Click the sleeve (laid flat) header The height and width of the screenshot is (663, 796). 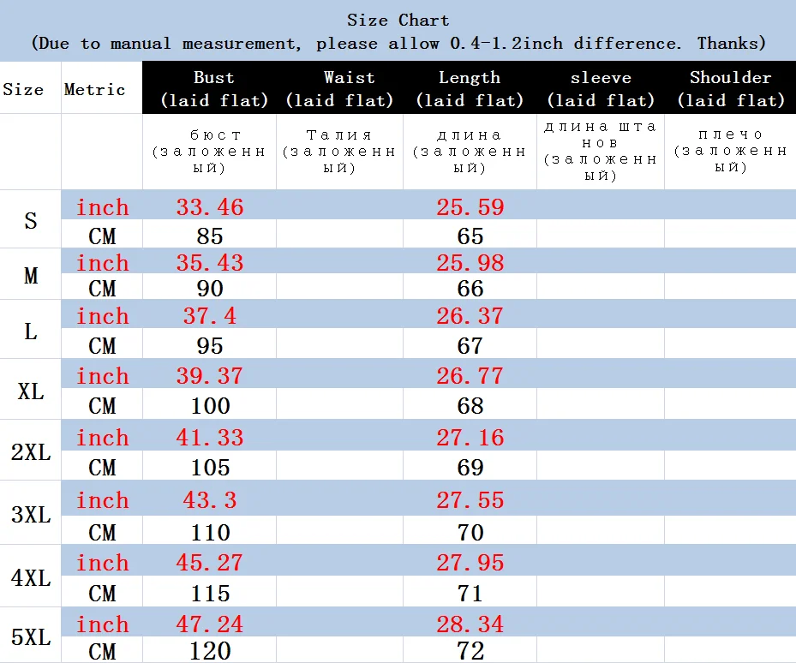pyautogui.click(x=601, y=89)
